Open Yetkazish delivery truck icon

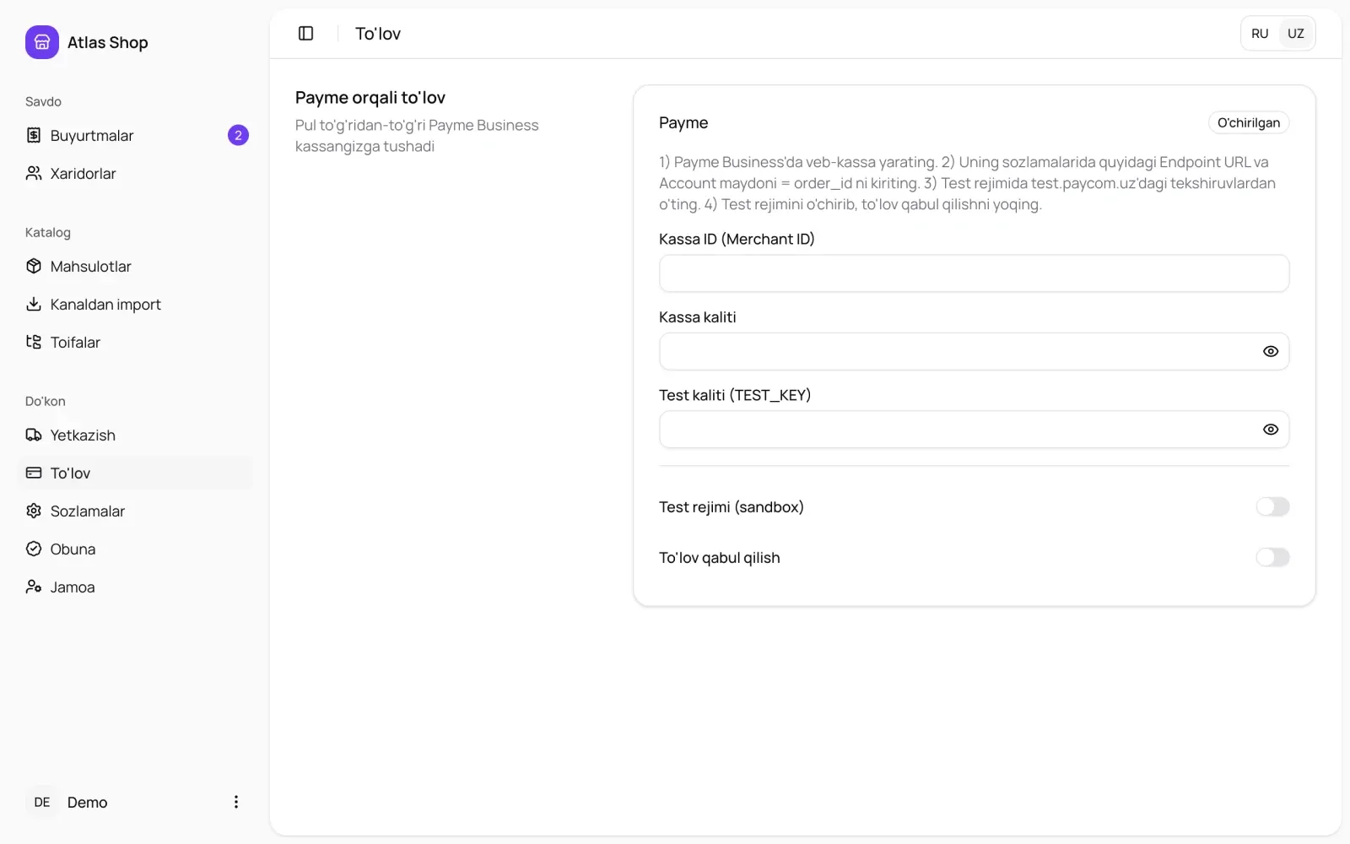click(34, 435)
